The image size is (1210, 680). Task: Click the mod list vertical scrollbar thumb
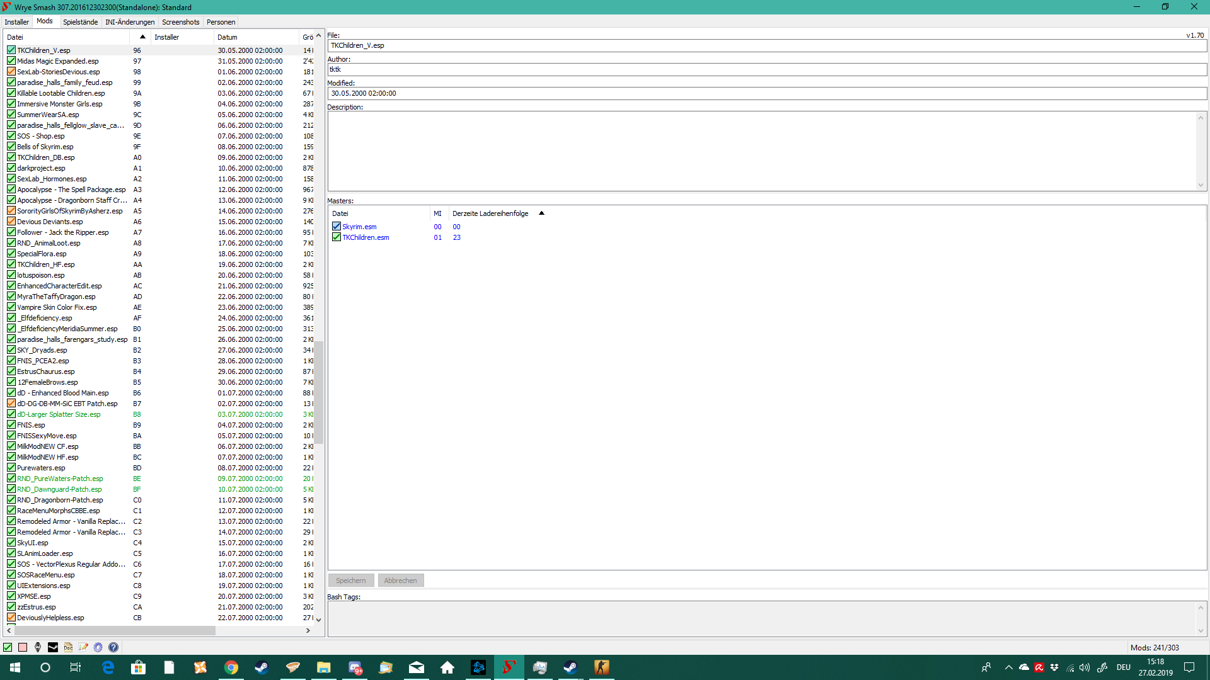click(x=319, y=392)
